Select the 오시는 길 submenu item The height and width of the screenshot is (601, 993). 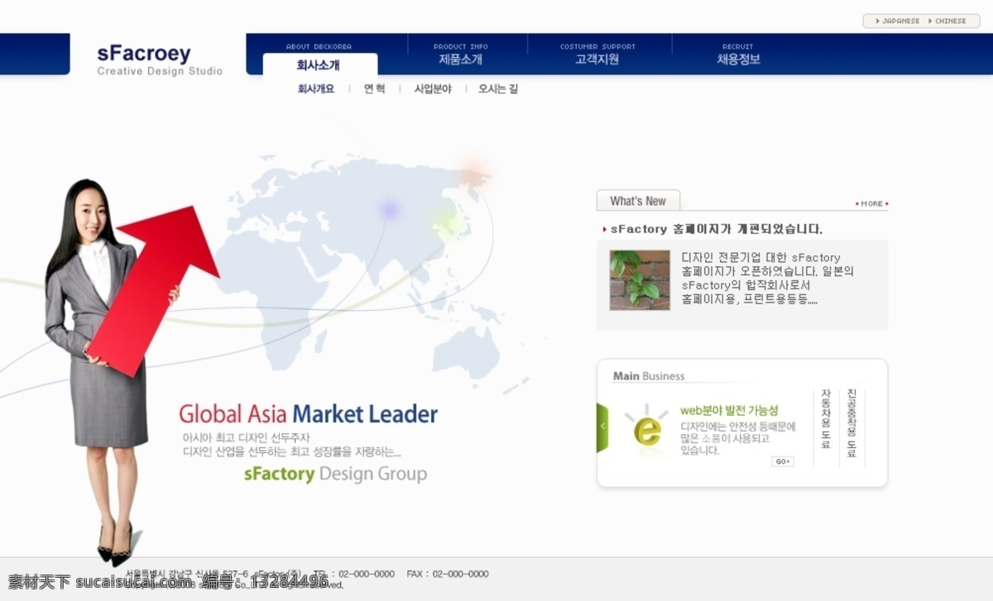pos(498,88)
